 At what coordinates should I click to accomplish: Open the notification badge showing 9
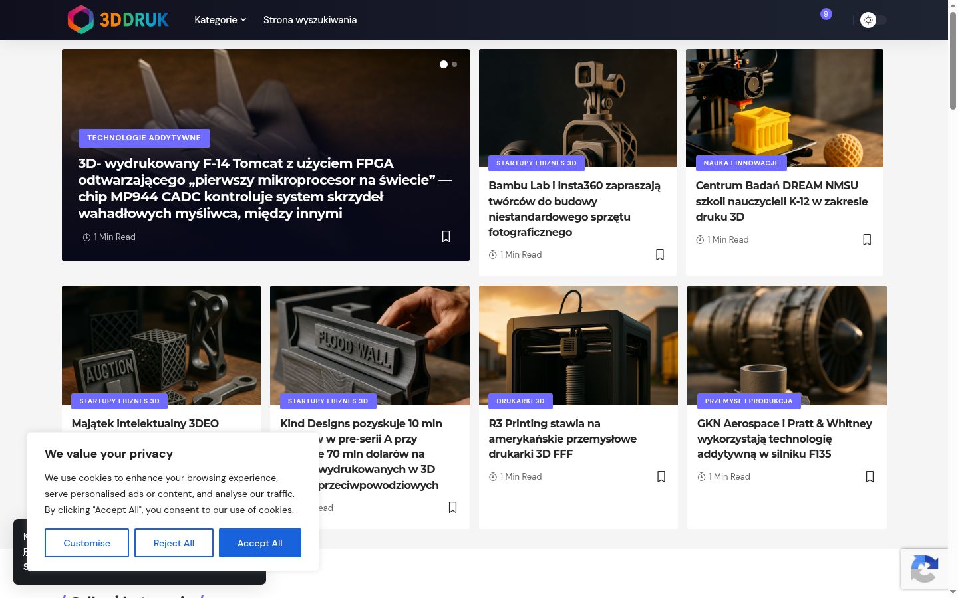(x=826, y=14)
